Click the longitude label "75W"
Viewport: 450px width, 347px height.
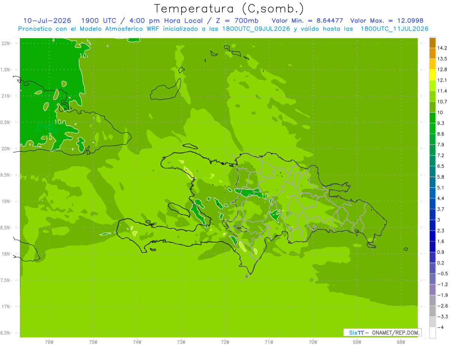click(x=93, y=342)
